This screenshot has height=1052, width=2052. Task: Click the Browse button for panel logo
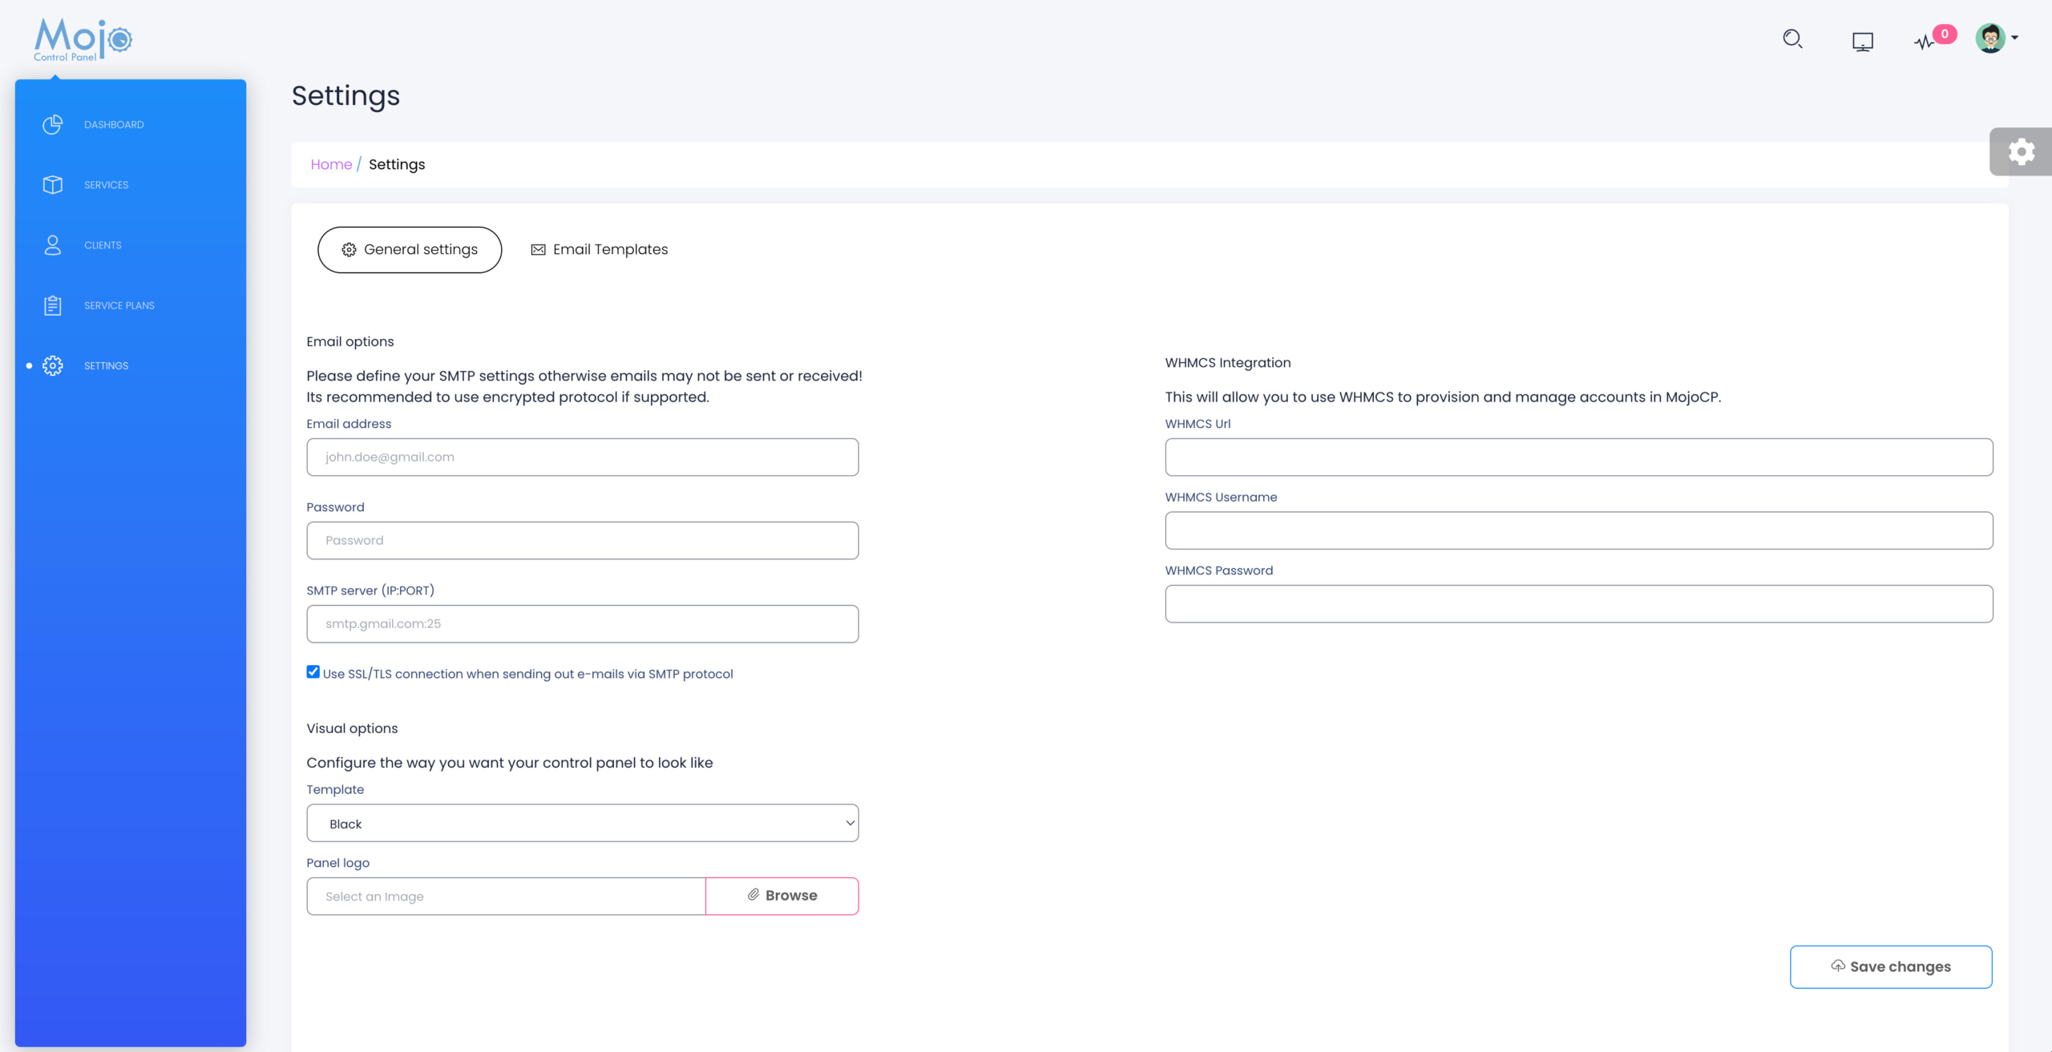(782, 895)
